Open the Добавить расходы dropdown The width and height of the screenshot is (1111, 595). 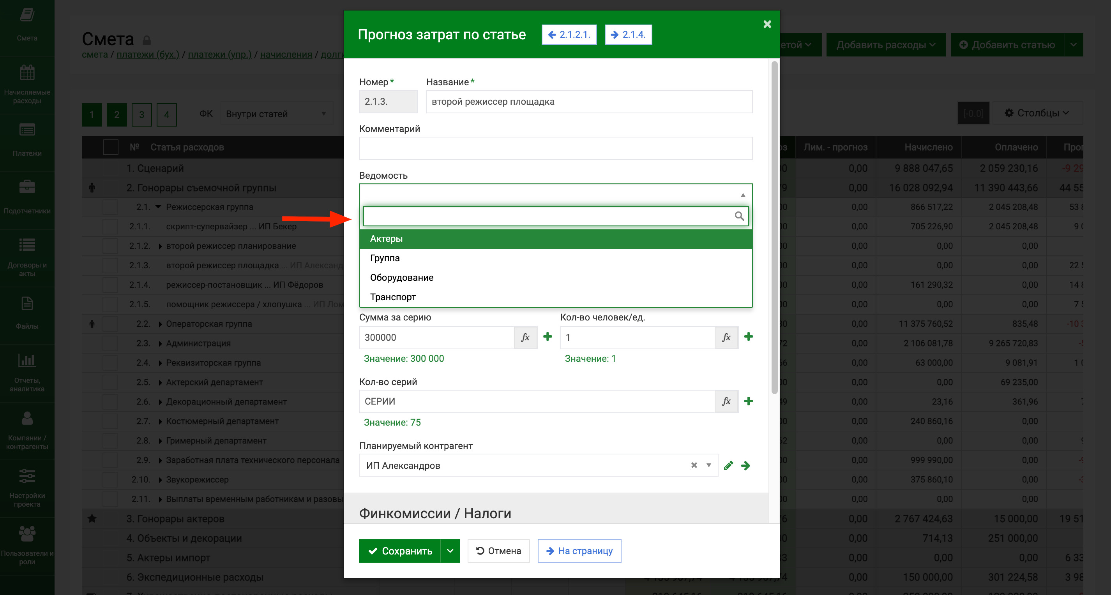click(886, 45)
